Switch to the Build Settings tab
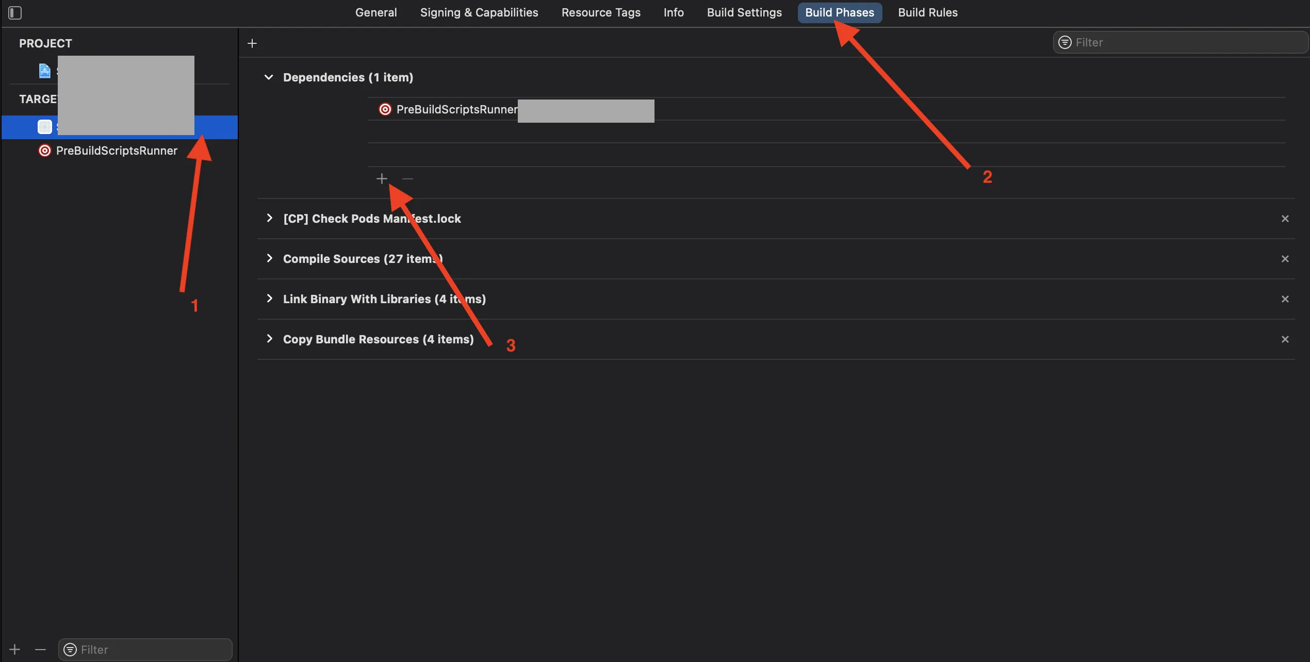Image resolution: width=1310 pixels, height=662 pixels. (744, 12)
